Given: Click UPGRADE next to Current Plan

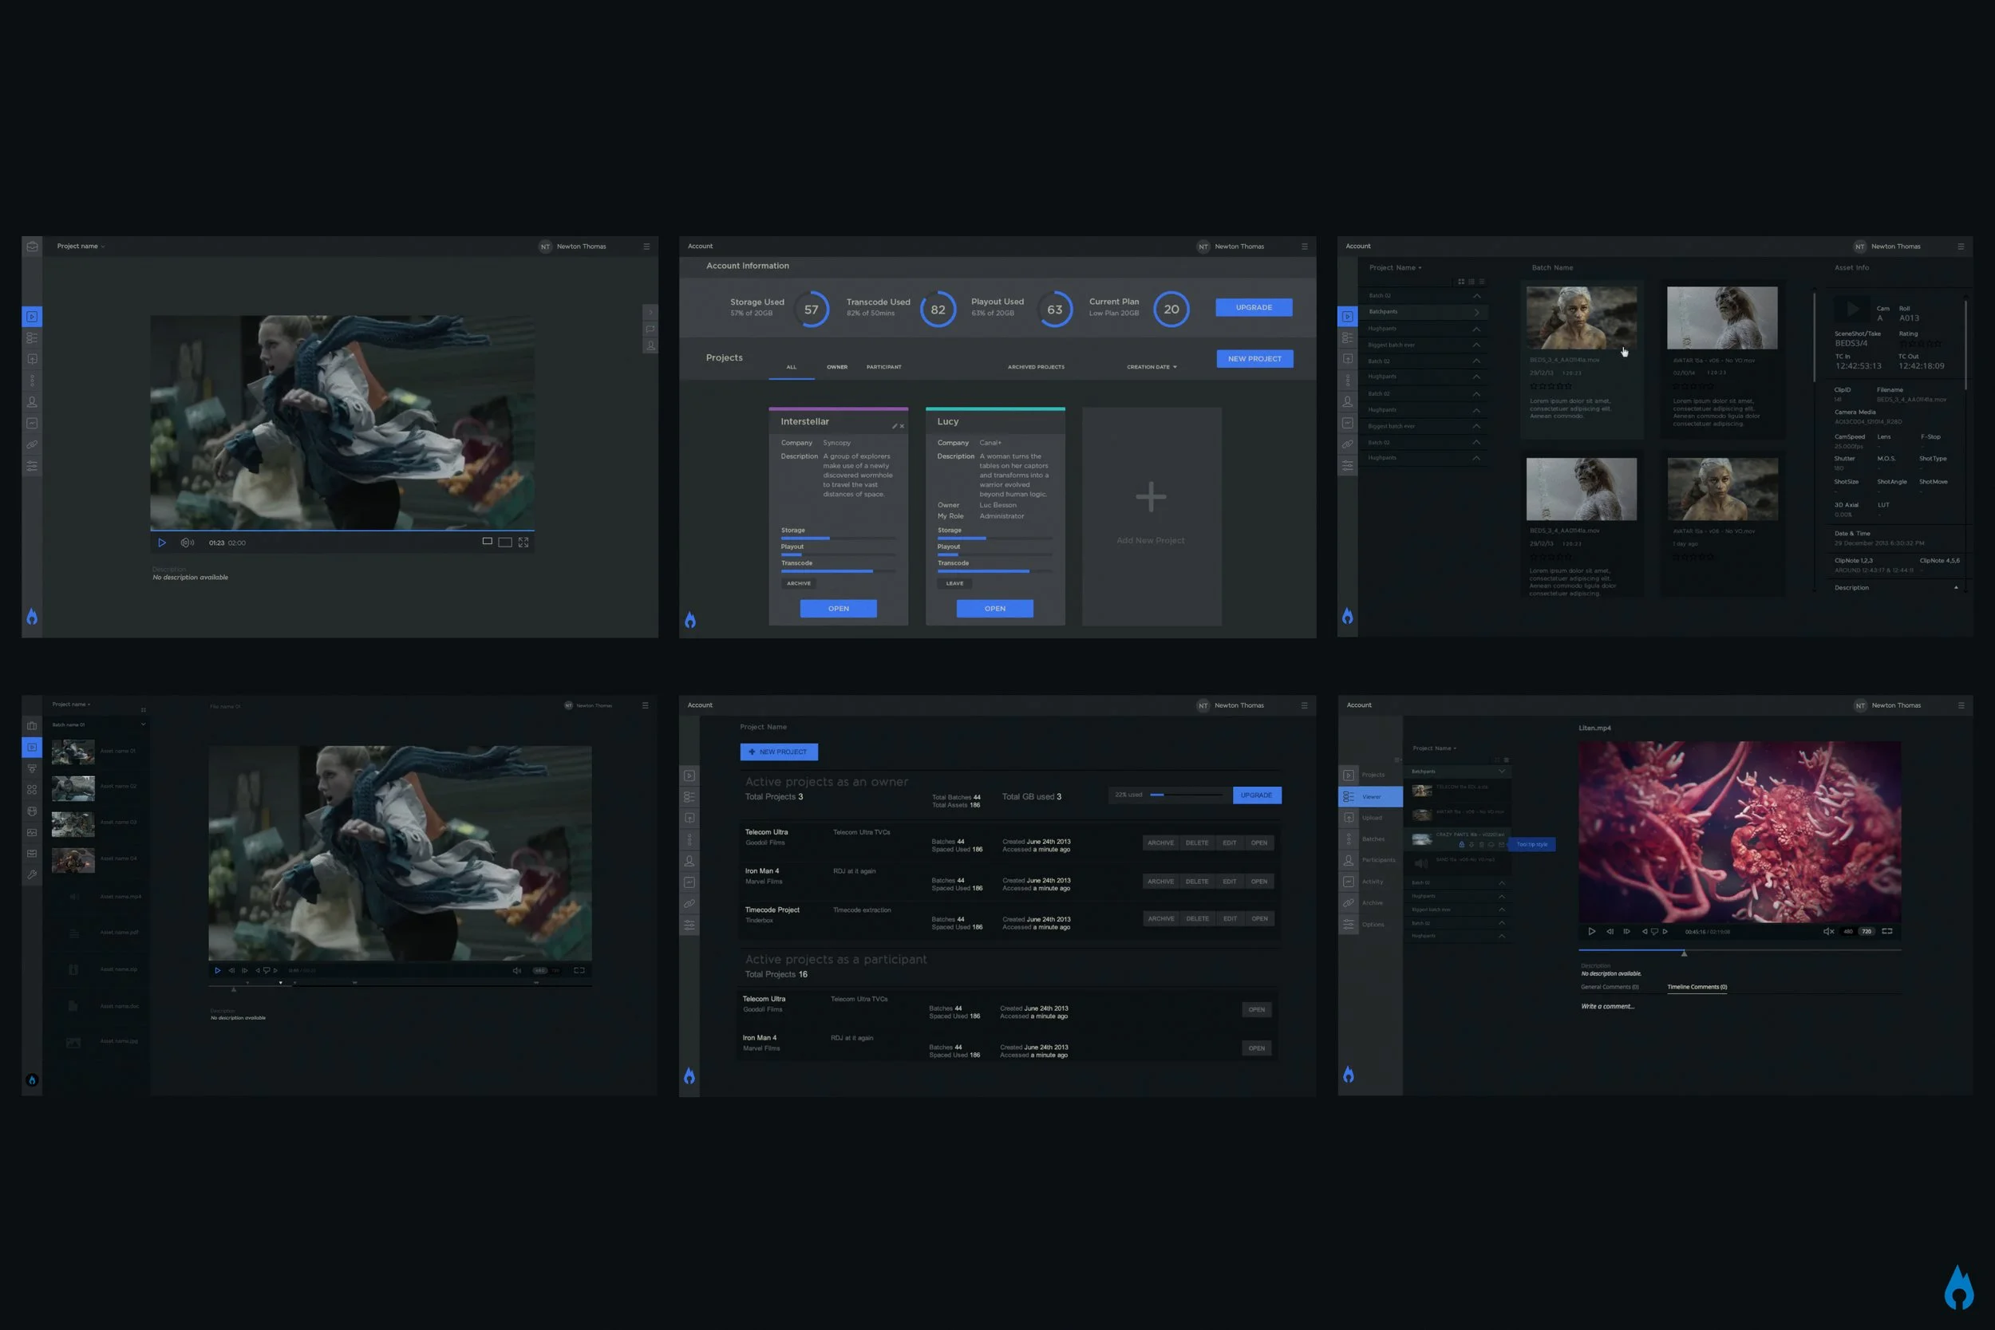Looking at the screenshot, I should (1253, 308).
